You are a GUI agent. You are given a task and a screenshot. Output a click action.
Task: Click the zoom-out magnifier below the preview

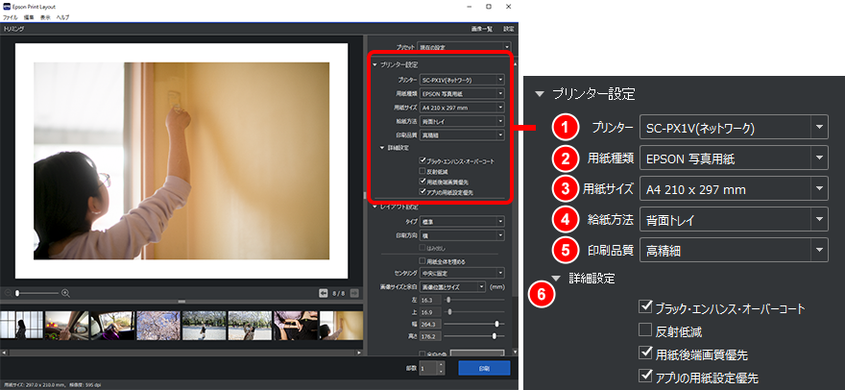coord(9,292)
